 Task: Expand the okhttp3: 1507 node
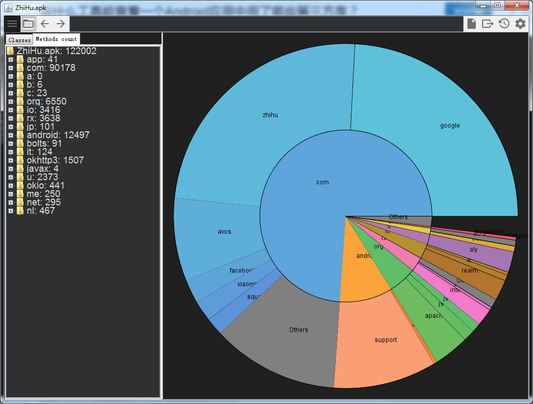tap(10, 160)
